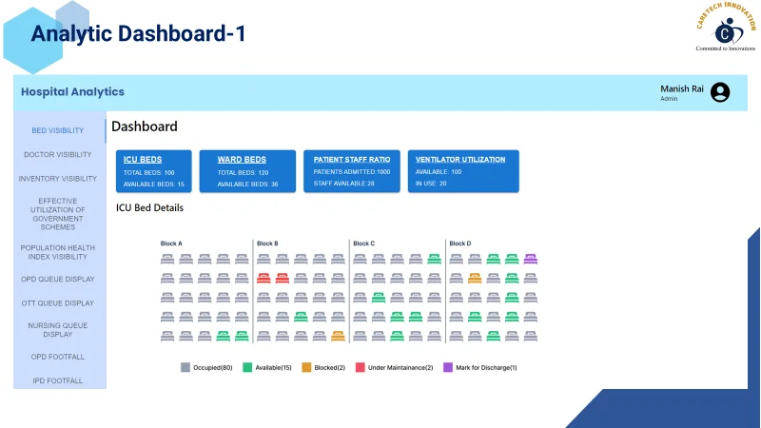The width and height of the screenshot is (761, 428).
Task: View the IPD Footfall page
Action: pos(58,381)
